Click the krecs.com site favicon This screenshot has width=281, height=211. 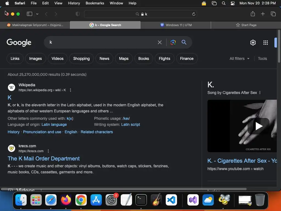(12, 148)
